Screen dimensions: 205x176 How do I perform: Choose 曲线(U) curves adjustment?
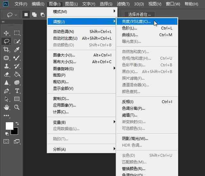[x=147, y=35]
